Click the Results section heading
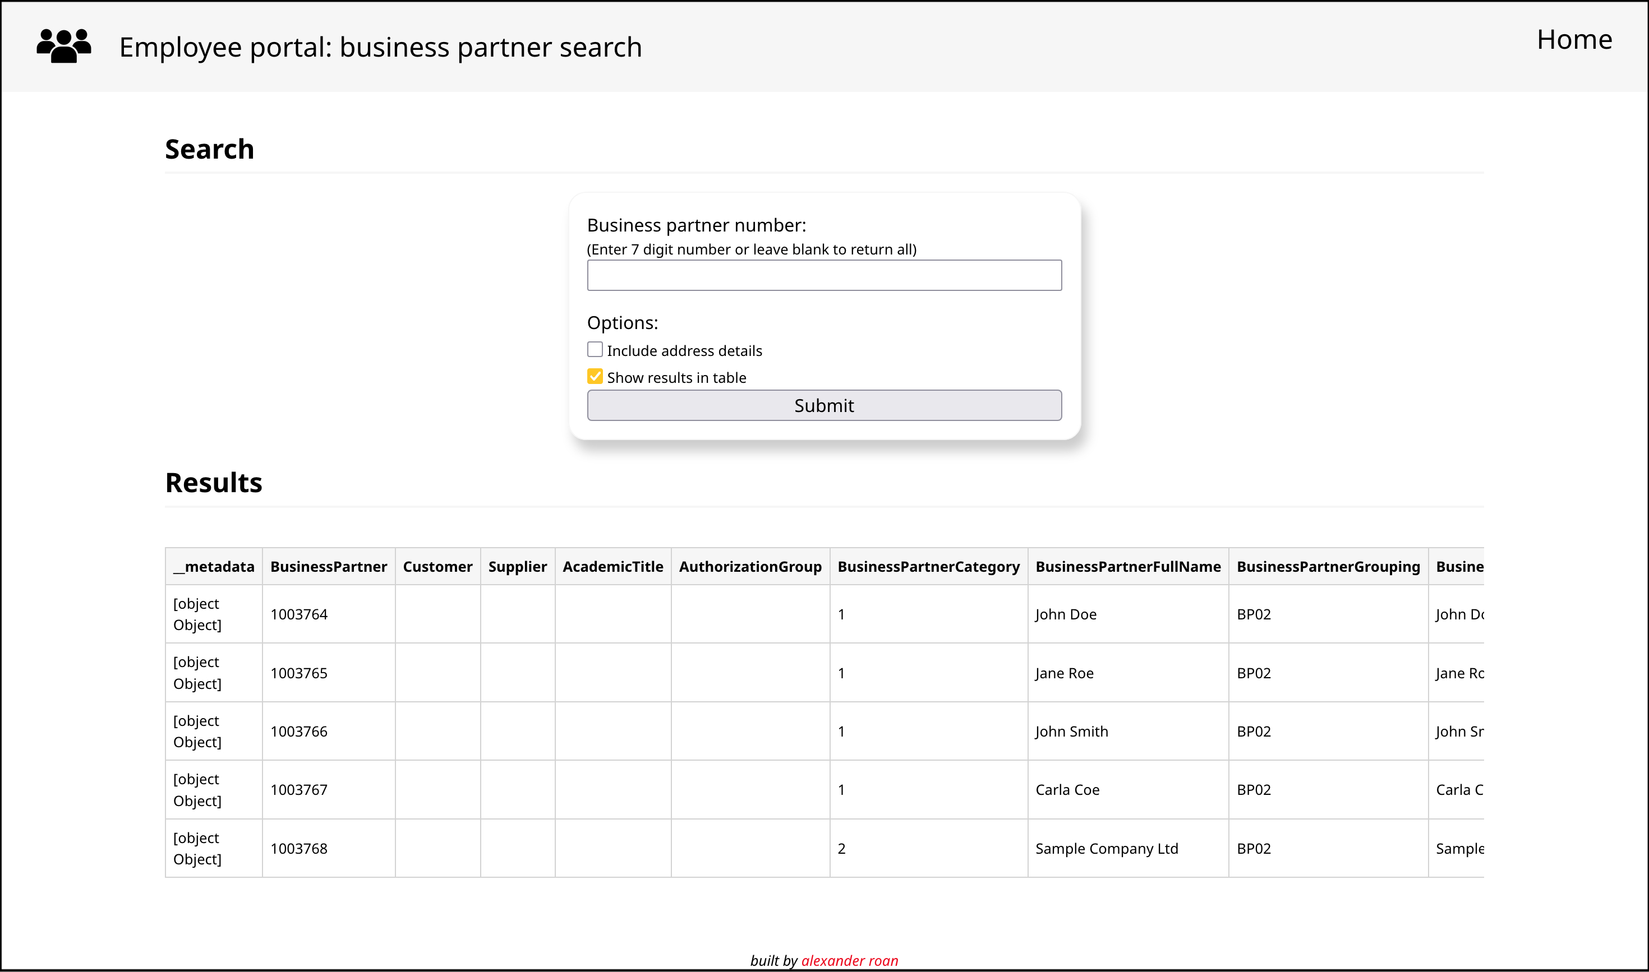 [x=214, y=482]
